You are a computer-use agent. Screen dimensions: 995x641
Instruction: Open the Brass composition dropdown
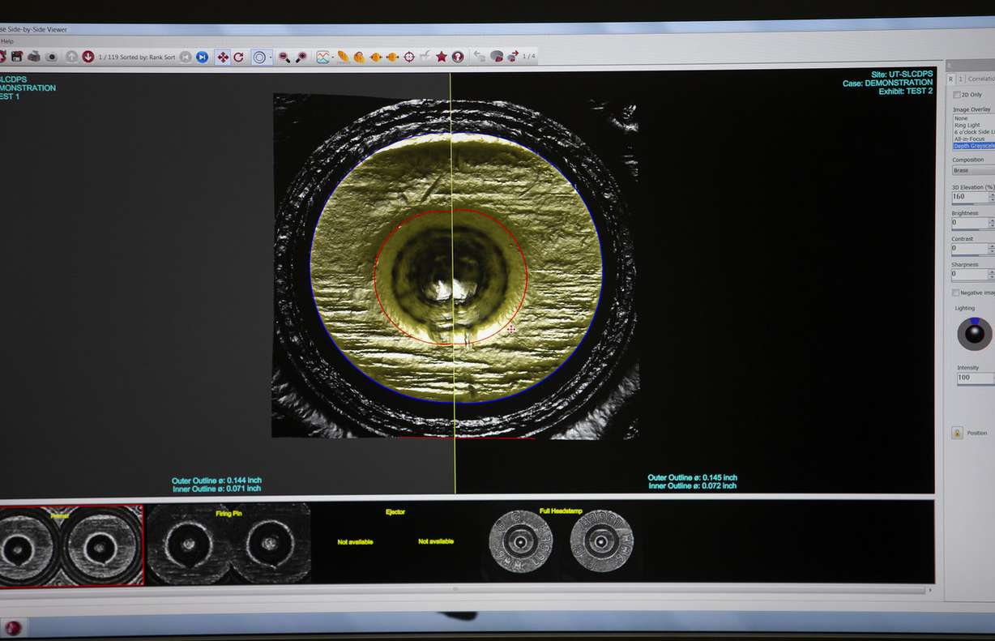972,170
